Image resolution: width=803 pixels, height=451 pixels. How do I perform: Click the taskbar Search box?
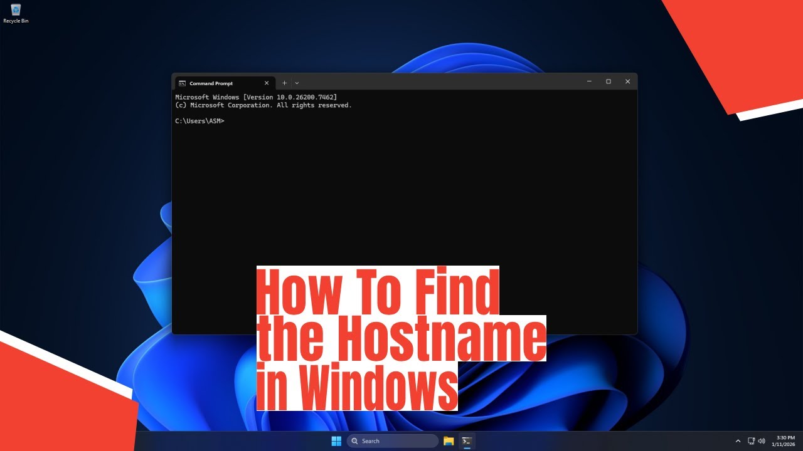[x=393, y=441]
